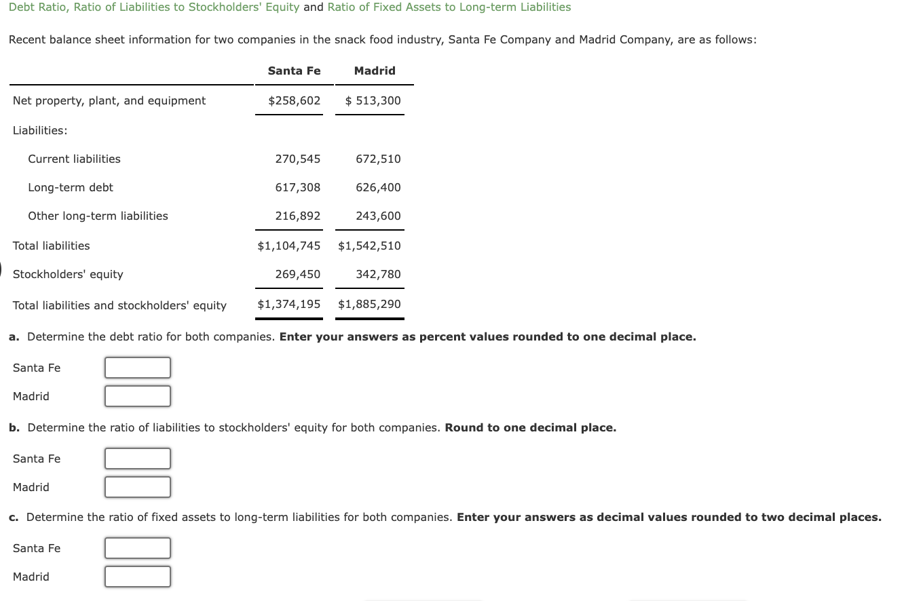
Task: Select the Madrid column header
Action: click(x=375, y=71)
